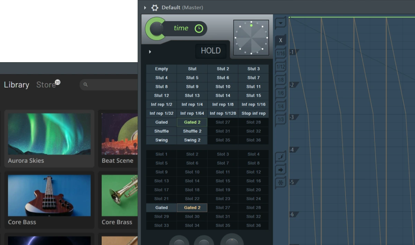415x245 pixels.
Task: Switch to the Library tab
Action: pyautogui.click(x=17, y=85)
